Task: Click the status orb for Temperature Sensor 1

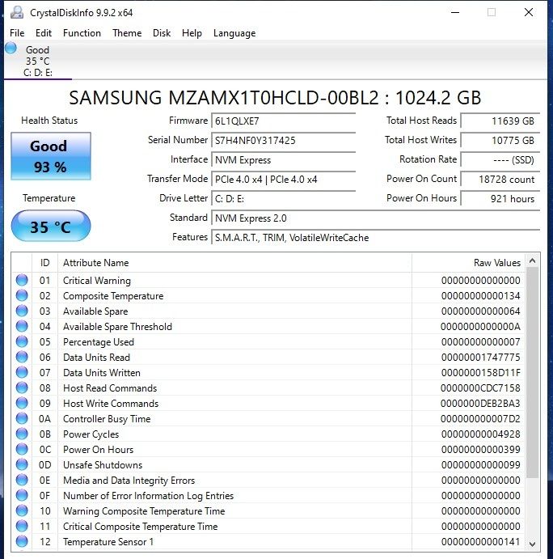Action: (22, 541)
